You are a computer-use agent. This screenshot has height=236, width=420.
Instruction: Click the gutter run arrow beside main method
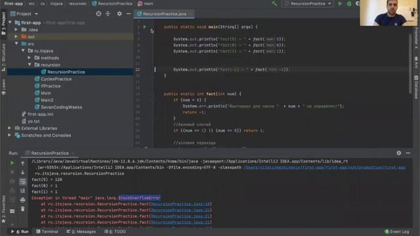[144, 27]
